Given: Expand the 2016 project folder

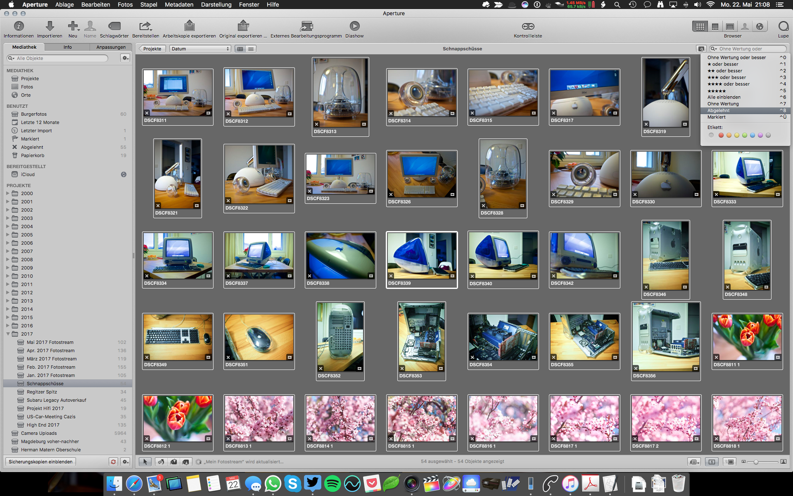Looking at the screenshot, I should coord(8,326).
